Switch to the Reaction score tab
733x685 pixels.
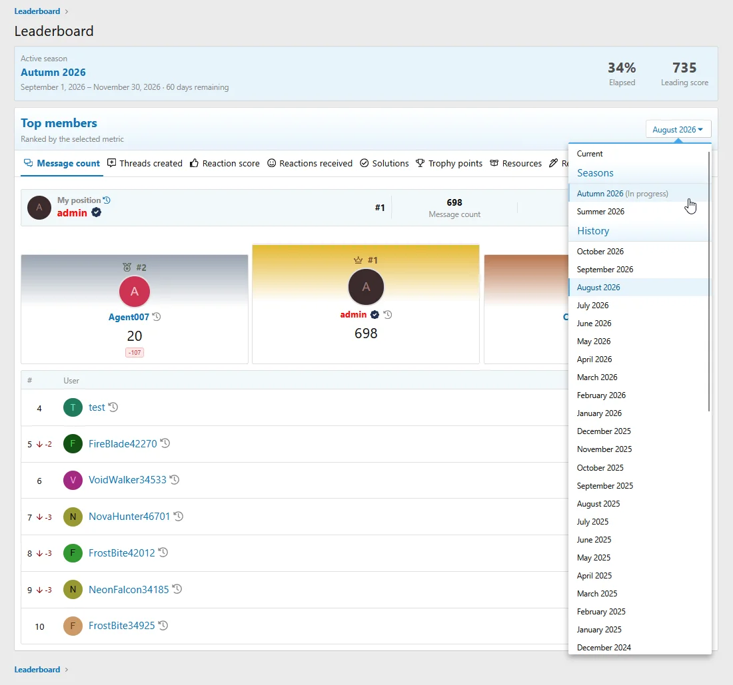225,164
